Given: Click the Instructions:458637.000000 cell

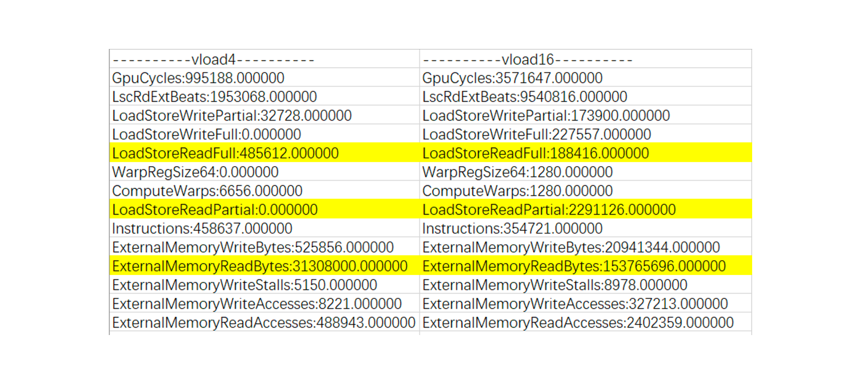Looking at the screenshot, I should tap(264, 228).
